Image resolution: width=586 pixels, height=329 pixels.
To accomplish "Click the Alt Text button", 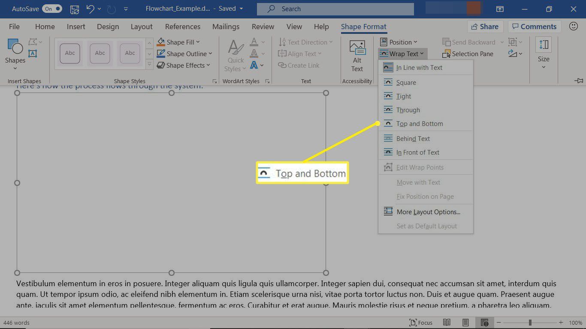I will click(357, 56).
